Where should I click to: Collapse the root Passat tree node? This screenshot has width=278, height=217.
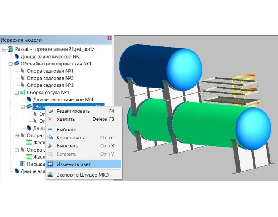tap(4, 49)
